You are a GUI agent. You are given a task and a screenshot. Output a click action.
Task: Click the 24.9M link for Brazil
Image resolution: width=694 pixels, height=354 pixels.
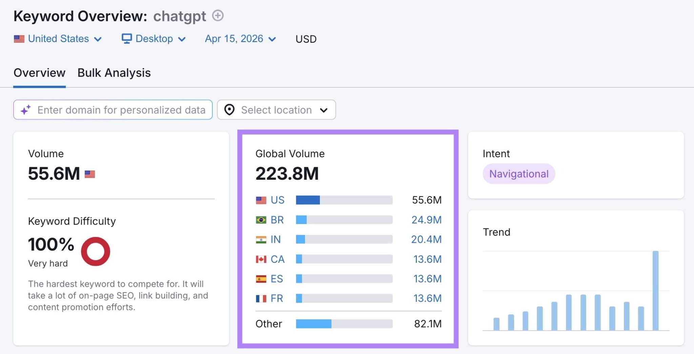click(426, 220)
